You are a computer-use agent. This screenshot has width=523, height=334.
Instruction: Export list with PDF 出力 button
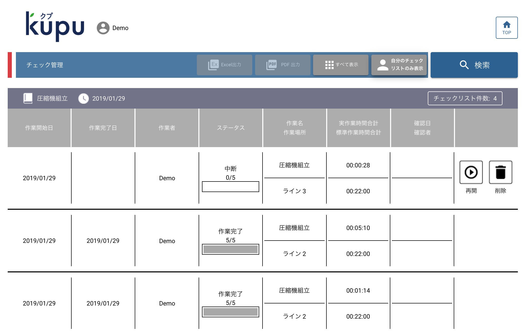pyautogui.click(x=283, y=65)
